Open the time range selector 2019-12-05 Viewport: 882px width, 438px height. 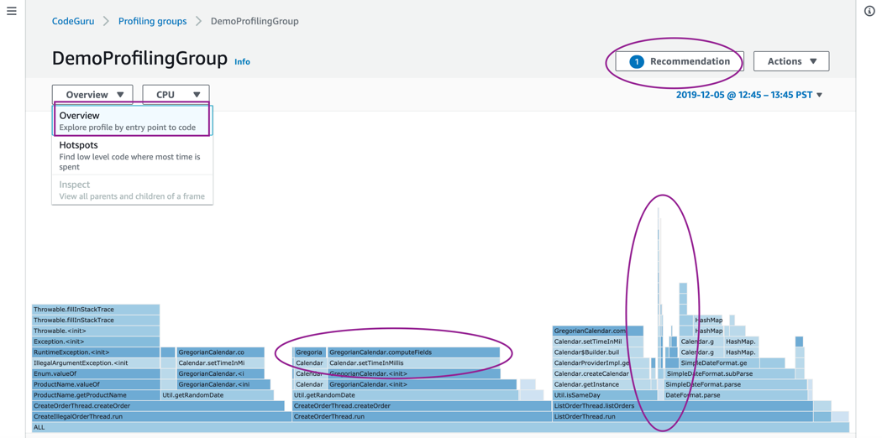tap(748, 95)
